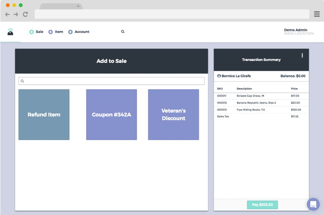
Task: Open the Transaction Summary three-dot menu
Action: point(303,55)
